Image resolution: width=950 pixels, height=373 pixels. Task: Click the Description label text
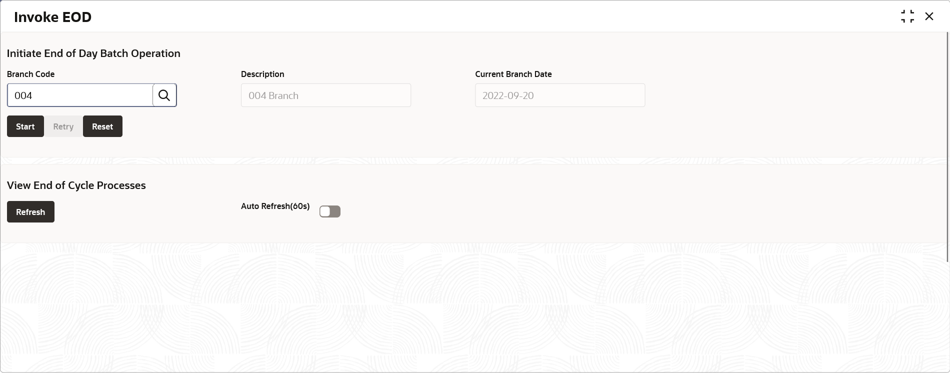262,74
